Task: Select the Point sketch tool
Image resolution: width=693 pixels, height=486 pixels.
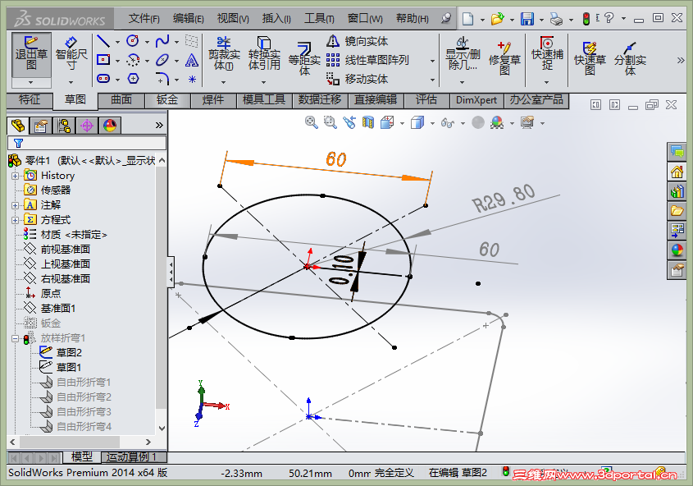Action: point(192,79)
